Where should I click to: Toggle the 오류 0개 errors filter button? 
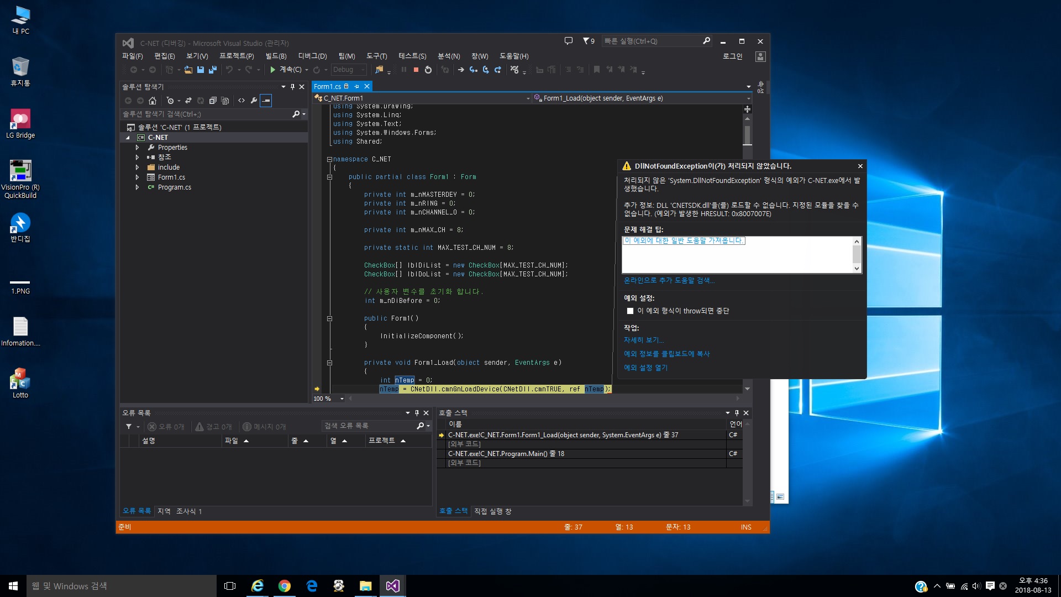pyautogui.click(x=166, y=427)
